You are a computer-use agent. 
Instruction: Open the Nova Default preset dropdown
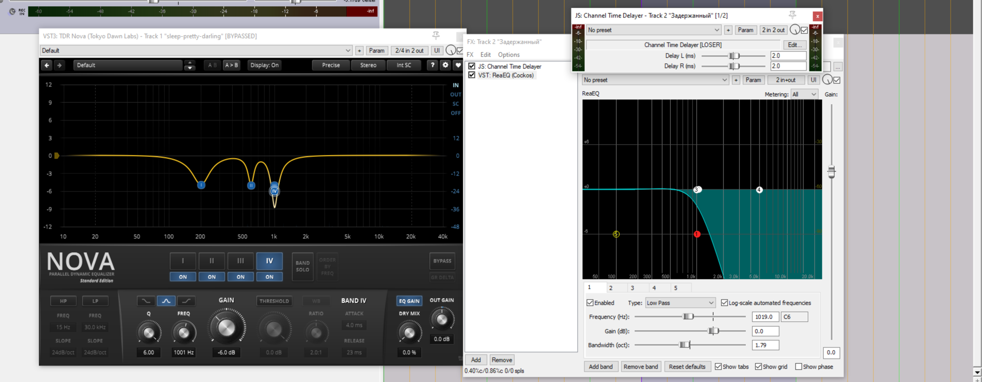click(x=196, y=50)
